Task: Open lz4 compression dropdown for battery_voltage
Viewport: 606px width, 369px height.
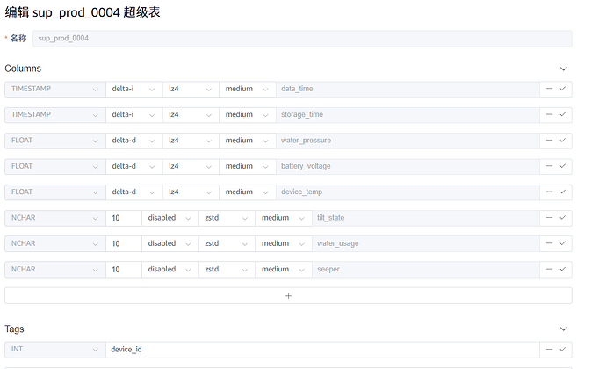Action: pos(191,166)
